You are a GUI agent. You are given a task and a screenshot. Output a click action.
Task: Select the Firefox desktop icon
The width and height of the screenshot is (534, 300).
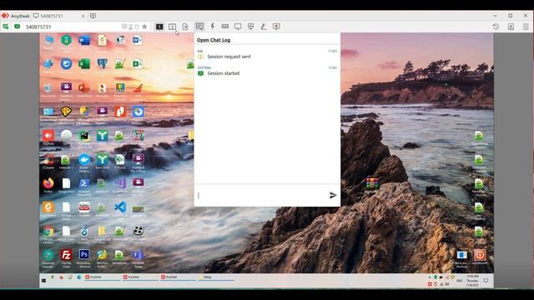[x=48, y=185]
